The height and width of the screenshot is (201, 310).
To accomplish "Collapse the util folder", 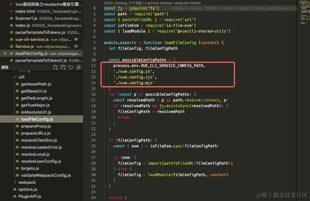I will pyautogui.click(x=15, y=77).
